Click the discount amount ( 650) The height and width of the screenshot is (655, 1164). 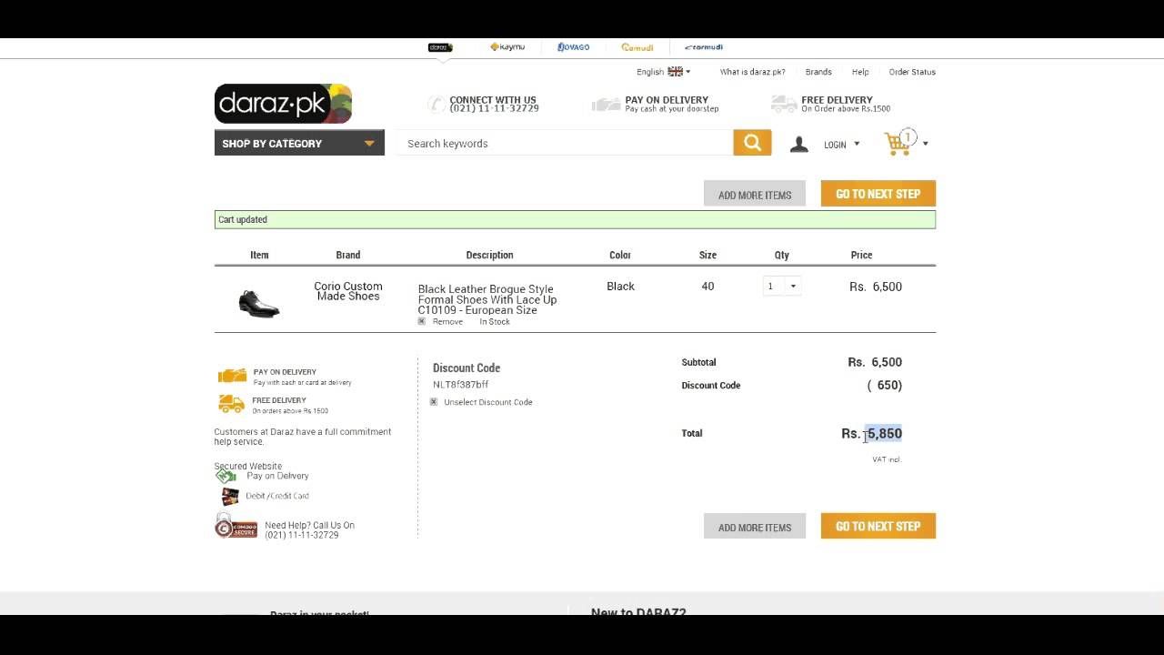click(x=884, y=385)
